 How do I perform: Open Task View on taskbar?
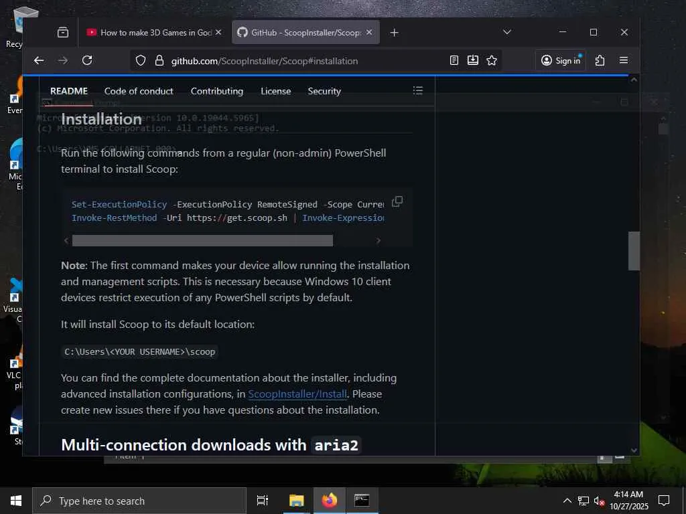pos(263,501)
